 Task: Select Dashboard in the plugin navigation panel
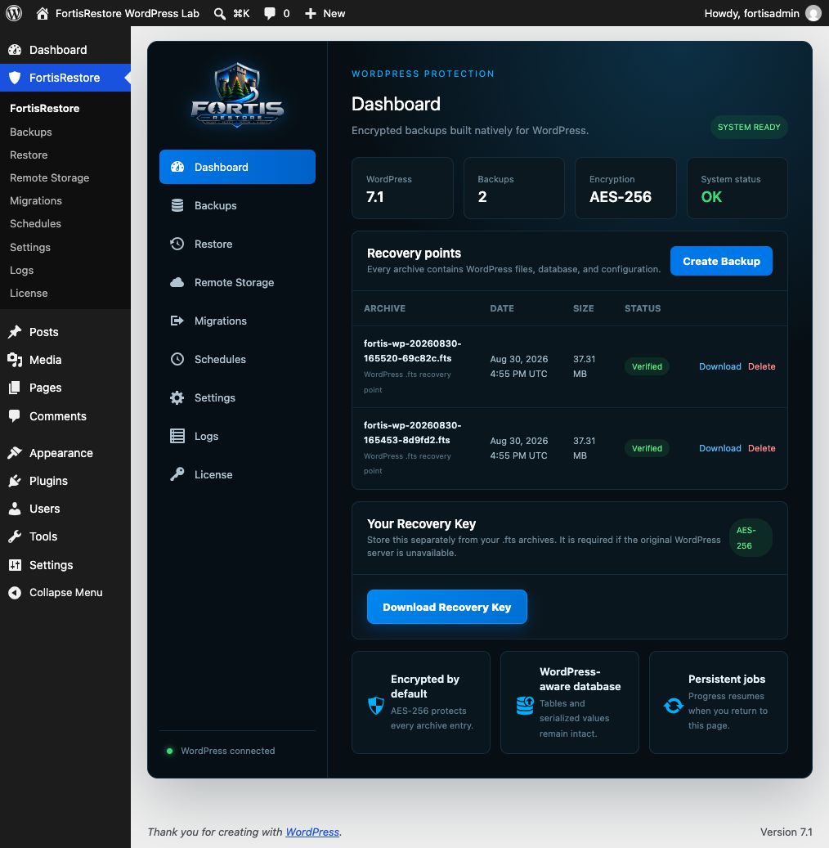click(x=237, y=167)
